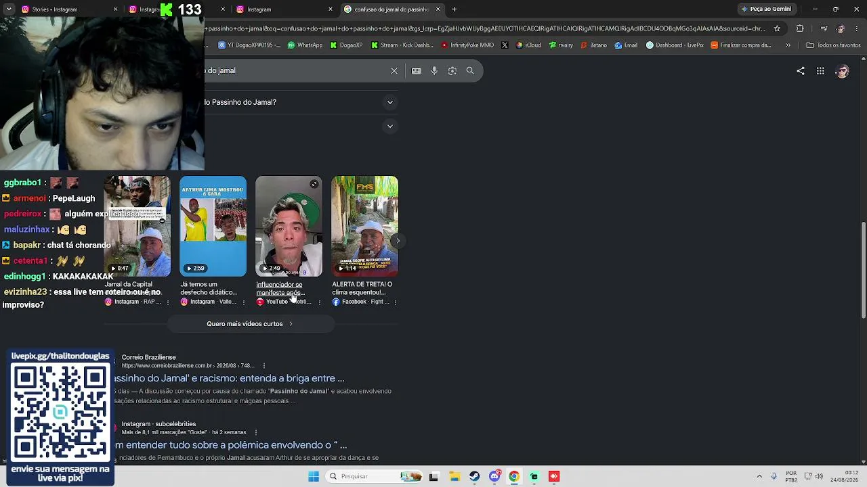
Task: Open the Chrome extensions puzzle icon
Action: click(x=800, y=28)
